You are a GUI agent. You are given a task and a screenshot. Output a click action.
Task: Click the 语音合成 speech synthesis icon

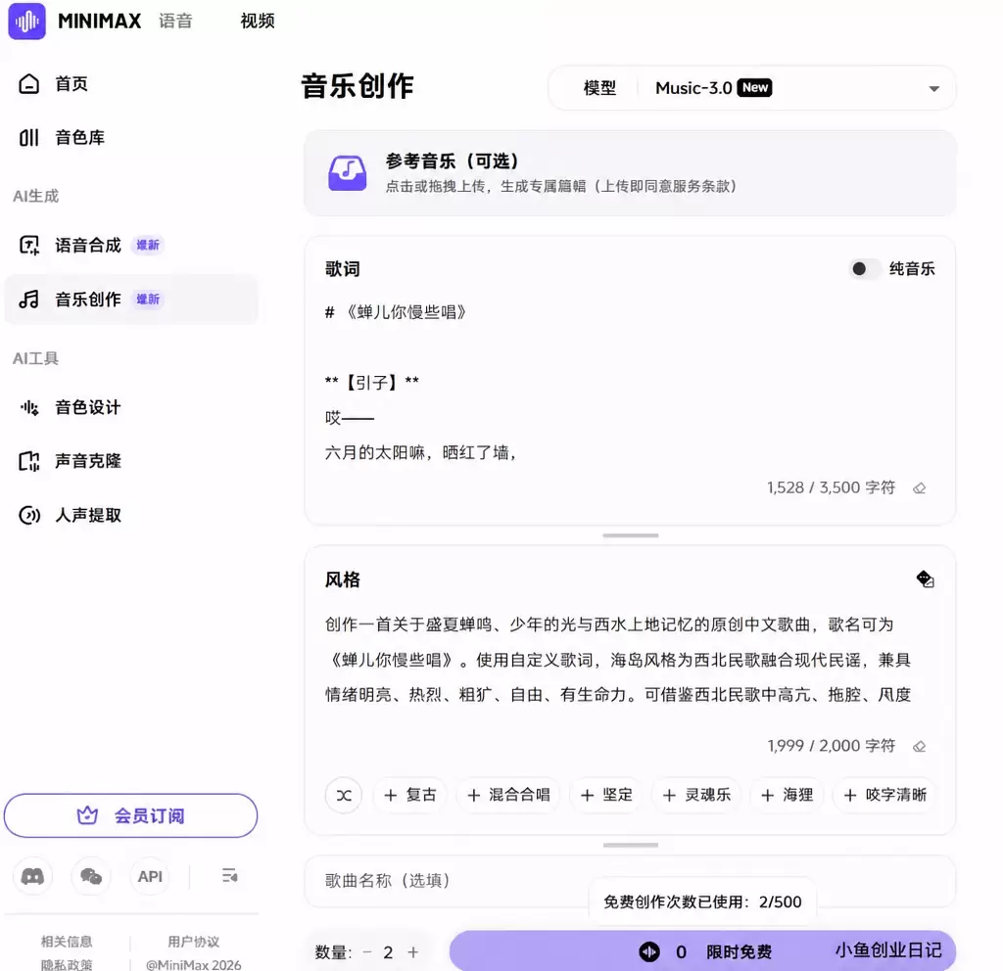click(28, 245)
